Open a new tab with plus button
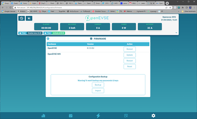 167,3
